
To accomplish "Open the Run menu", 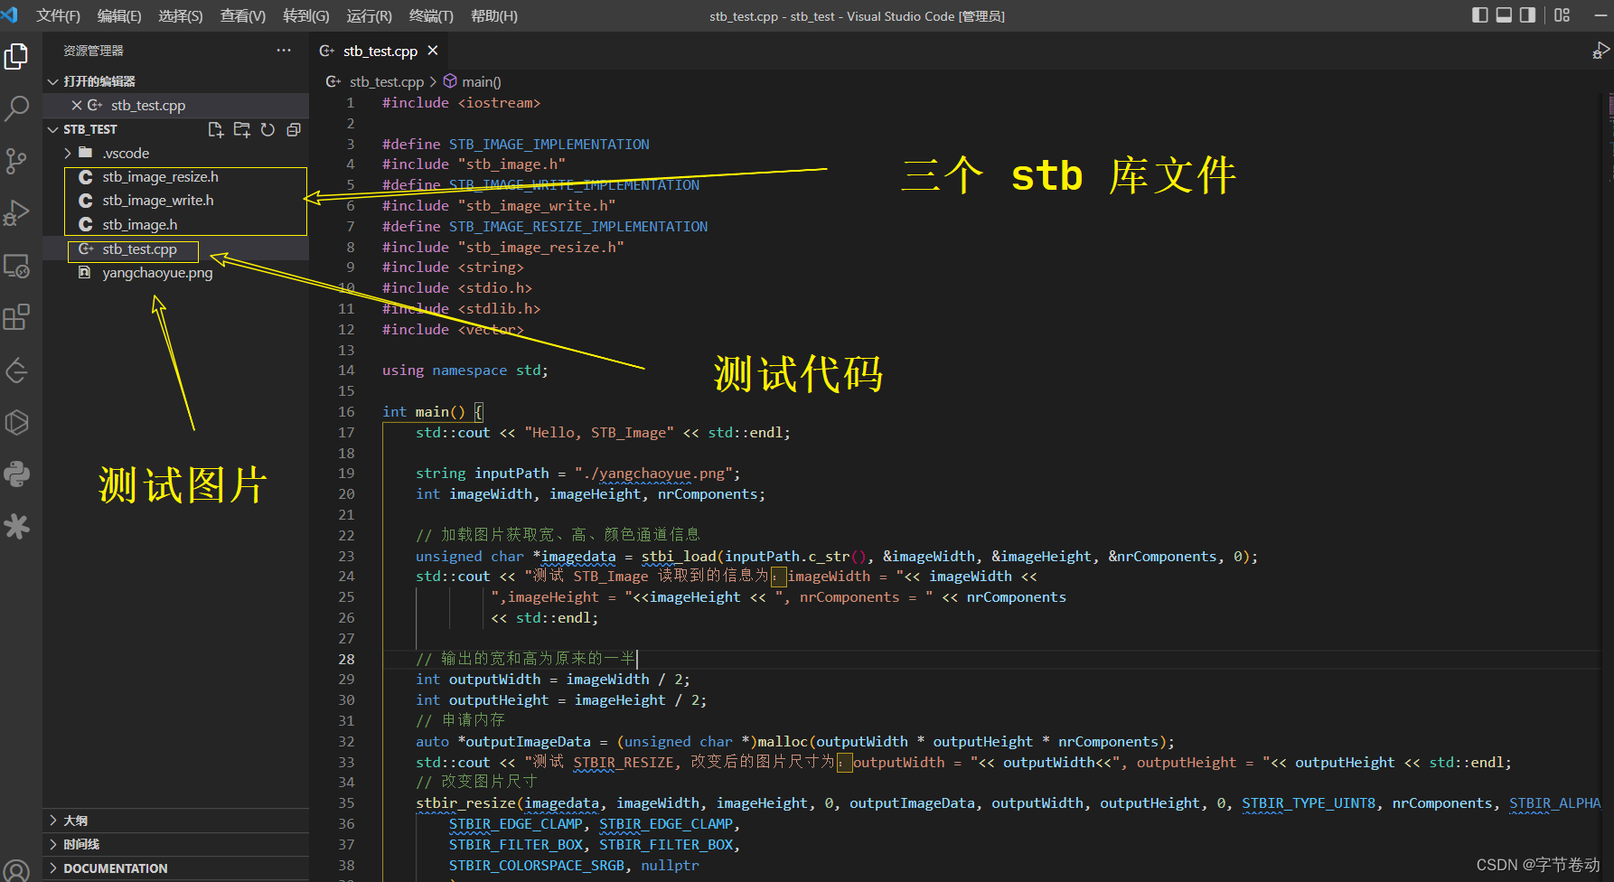I will (x=369, y=15).
